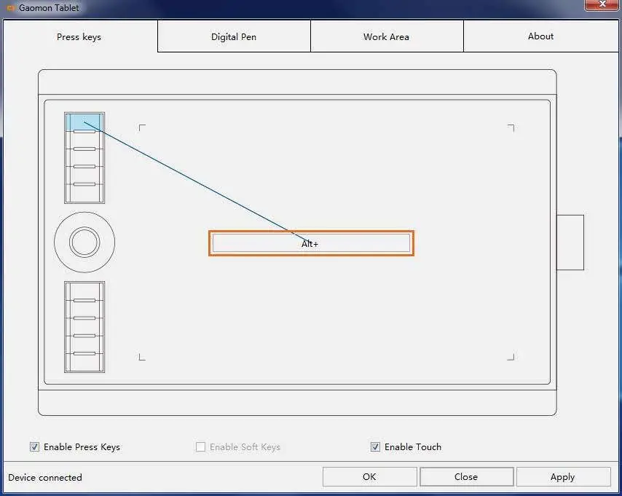This screenshot has height=496, width=622.
Task: Select the fourth key in lower group
Action: pos(84,345)
